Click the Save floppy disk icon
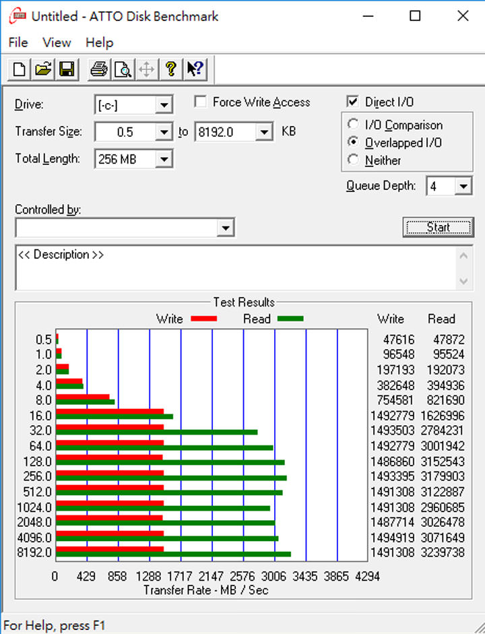The image size is (485, 634). (66, 69)
